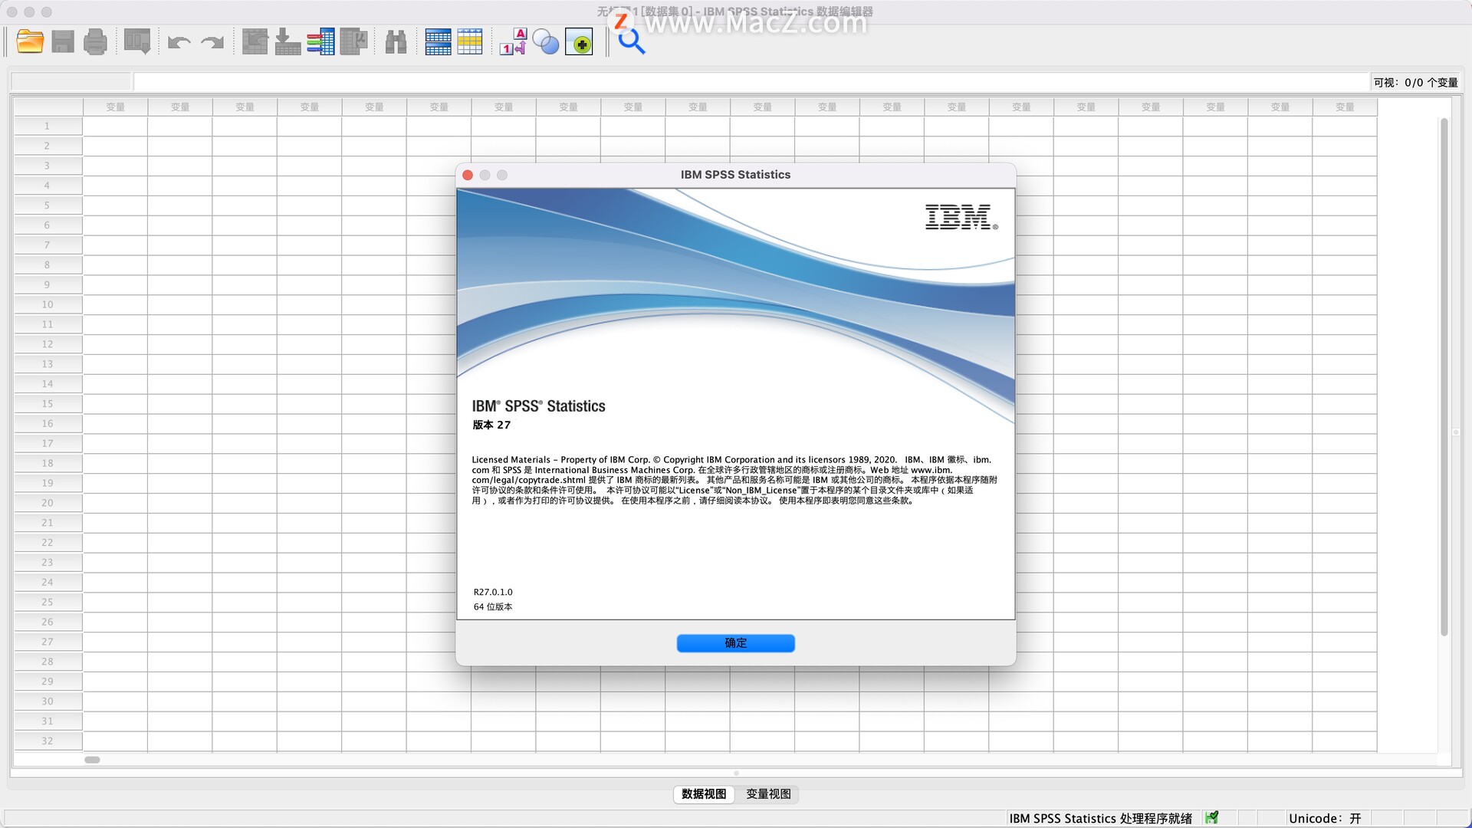Open the Recall recently used dialogs icon
1472x828 pixels.
pyautogui.click(x=137, y=41)
